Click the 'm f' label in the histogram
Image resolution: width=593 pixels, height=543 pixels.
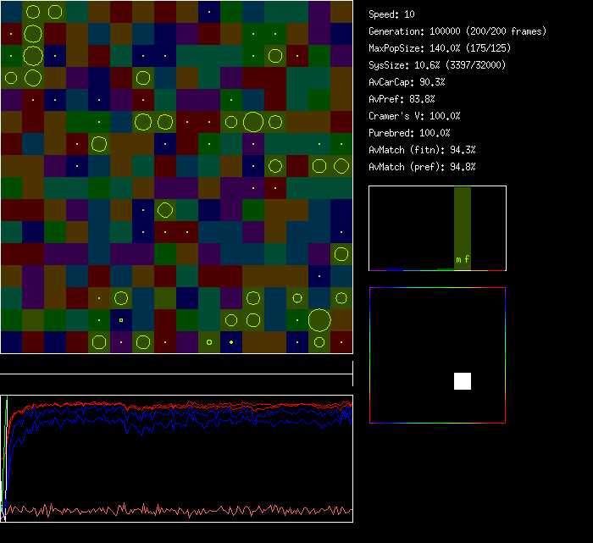click(463, 259)
